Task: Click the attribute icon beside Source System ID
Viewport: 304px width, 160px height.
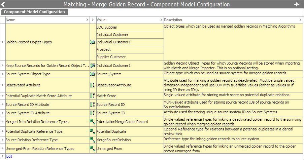Action: 93,113
